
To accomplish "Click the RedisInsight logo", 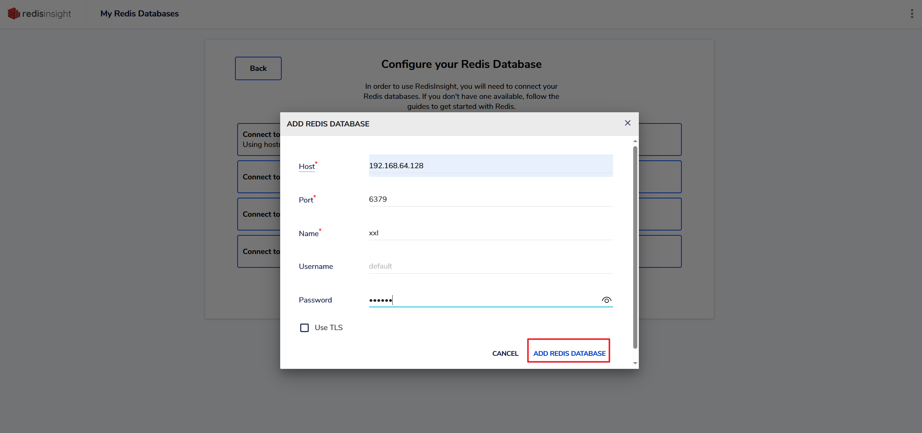I will click(x=39, y=14).
